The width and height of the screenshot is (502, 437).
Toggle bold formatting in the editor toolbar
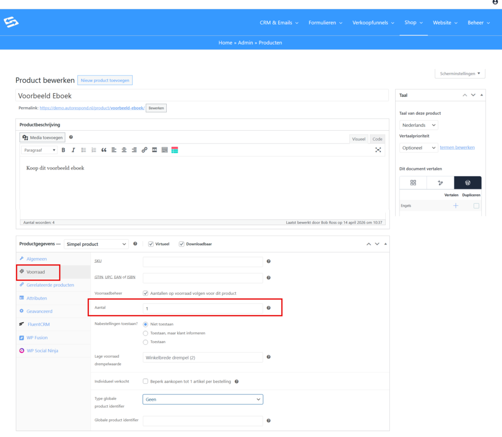(x=63, y=150)
